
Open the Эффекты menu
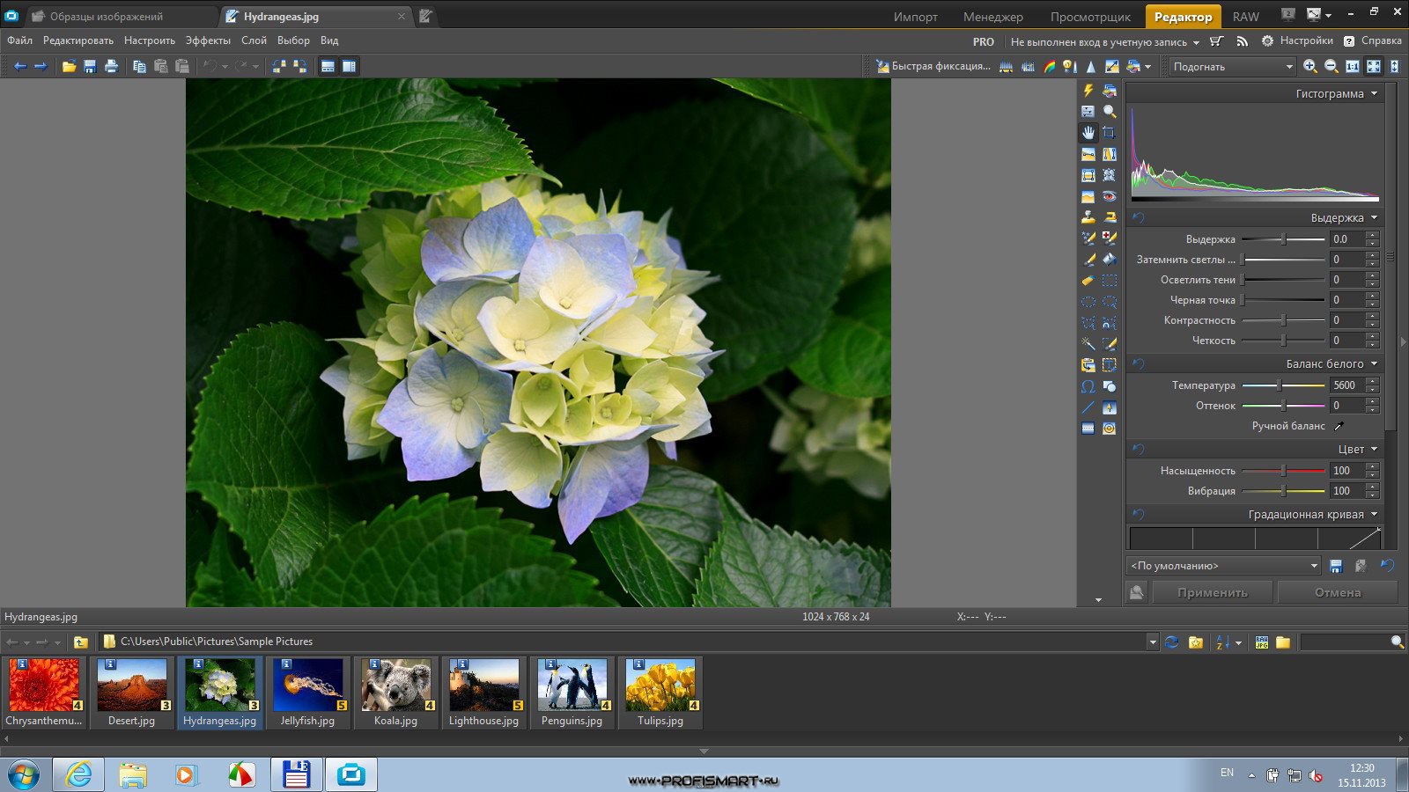coord(208,40)
